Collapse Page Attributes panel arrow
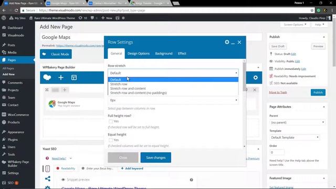Screen dimensions: 336x189 tap(324, 107)
